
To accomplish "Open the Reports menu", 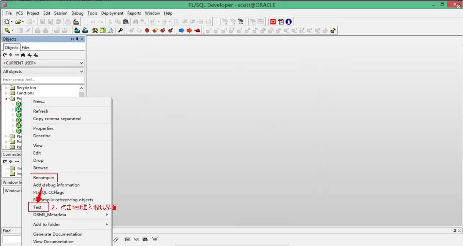I will (134, 13).
